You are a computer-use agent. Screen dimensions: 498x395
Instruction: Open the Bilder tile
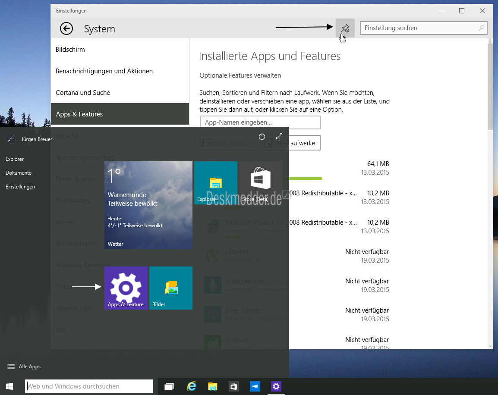(171, 288)
